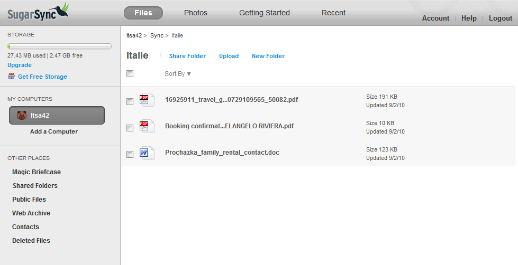Open file 16925911_travel_g...0729109565_50082.pdf
Screen dimensions: 518x265
point(231,100)
